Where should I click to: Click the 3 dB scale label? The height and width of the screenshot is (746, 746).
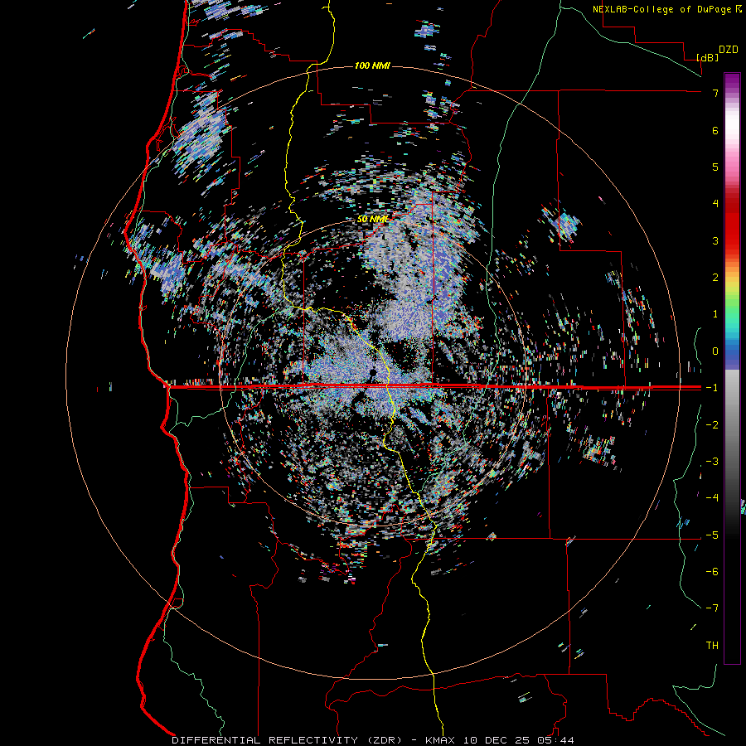click(x=715, y=240)
